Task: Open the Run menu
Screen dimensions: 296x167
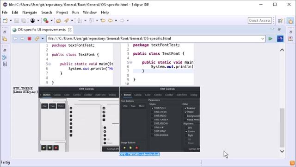Action: [75, 13]
